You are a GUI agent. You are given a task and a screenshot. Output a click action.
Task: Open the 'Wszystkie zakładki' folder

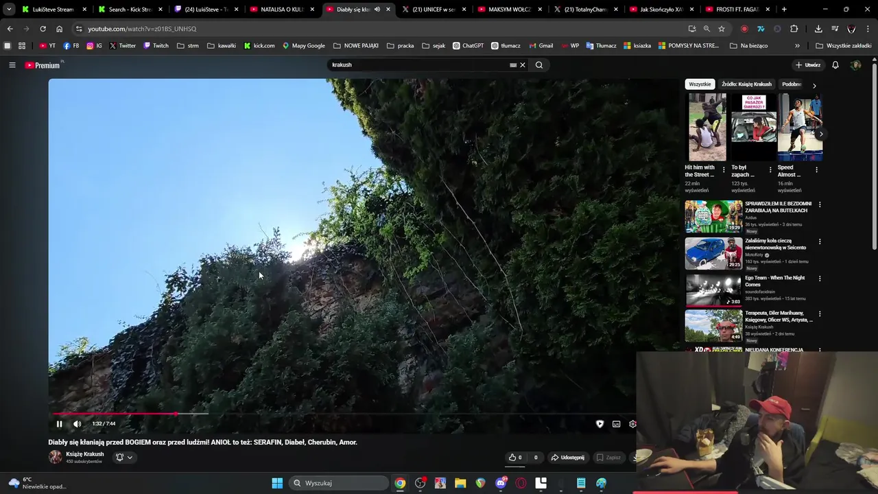(x=843, y=46)
